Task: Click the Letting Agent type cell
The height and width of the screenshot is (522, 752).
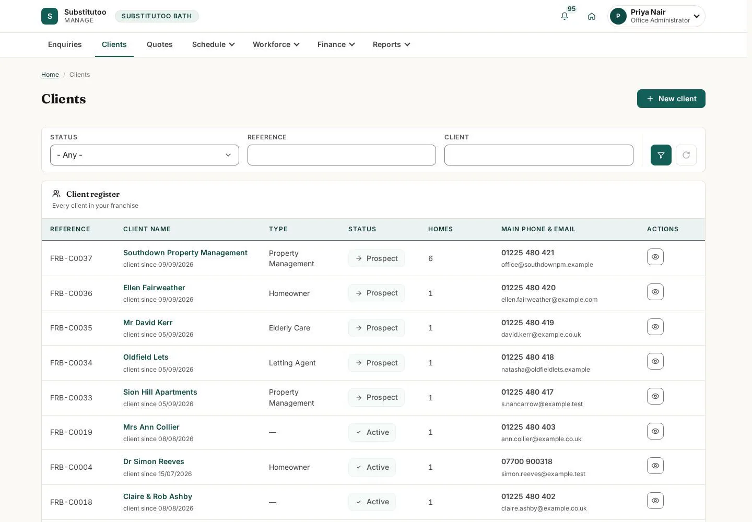Action: click(292, 363)
